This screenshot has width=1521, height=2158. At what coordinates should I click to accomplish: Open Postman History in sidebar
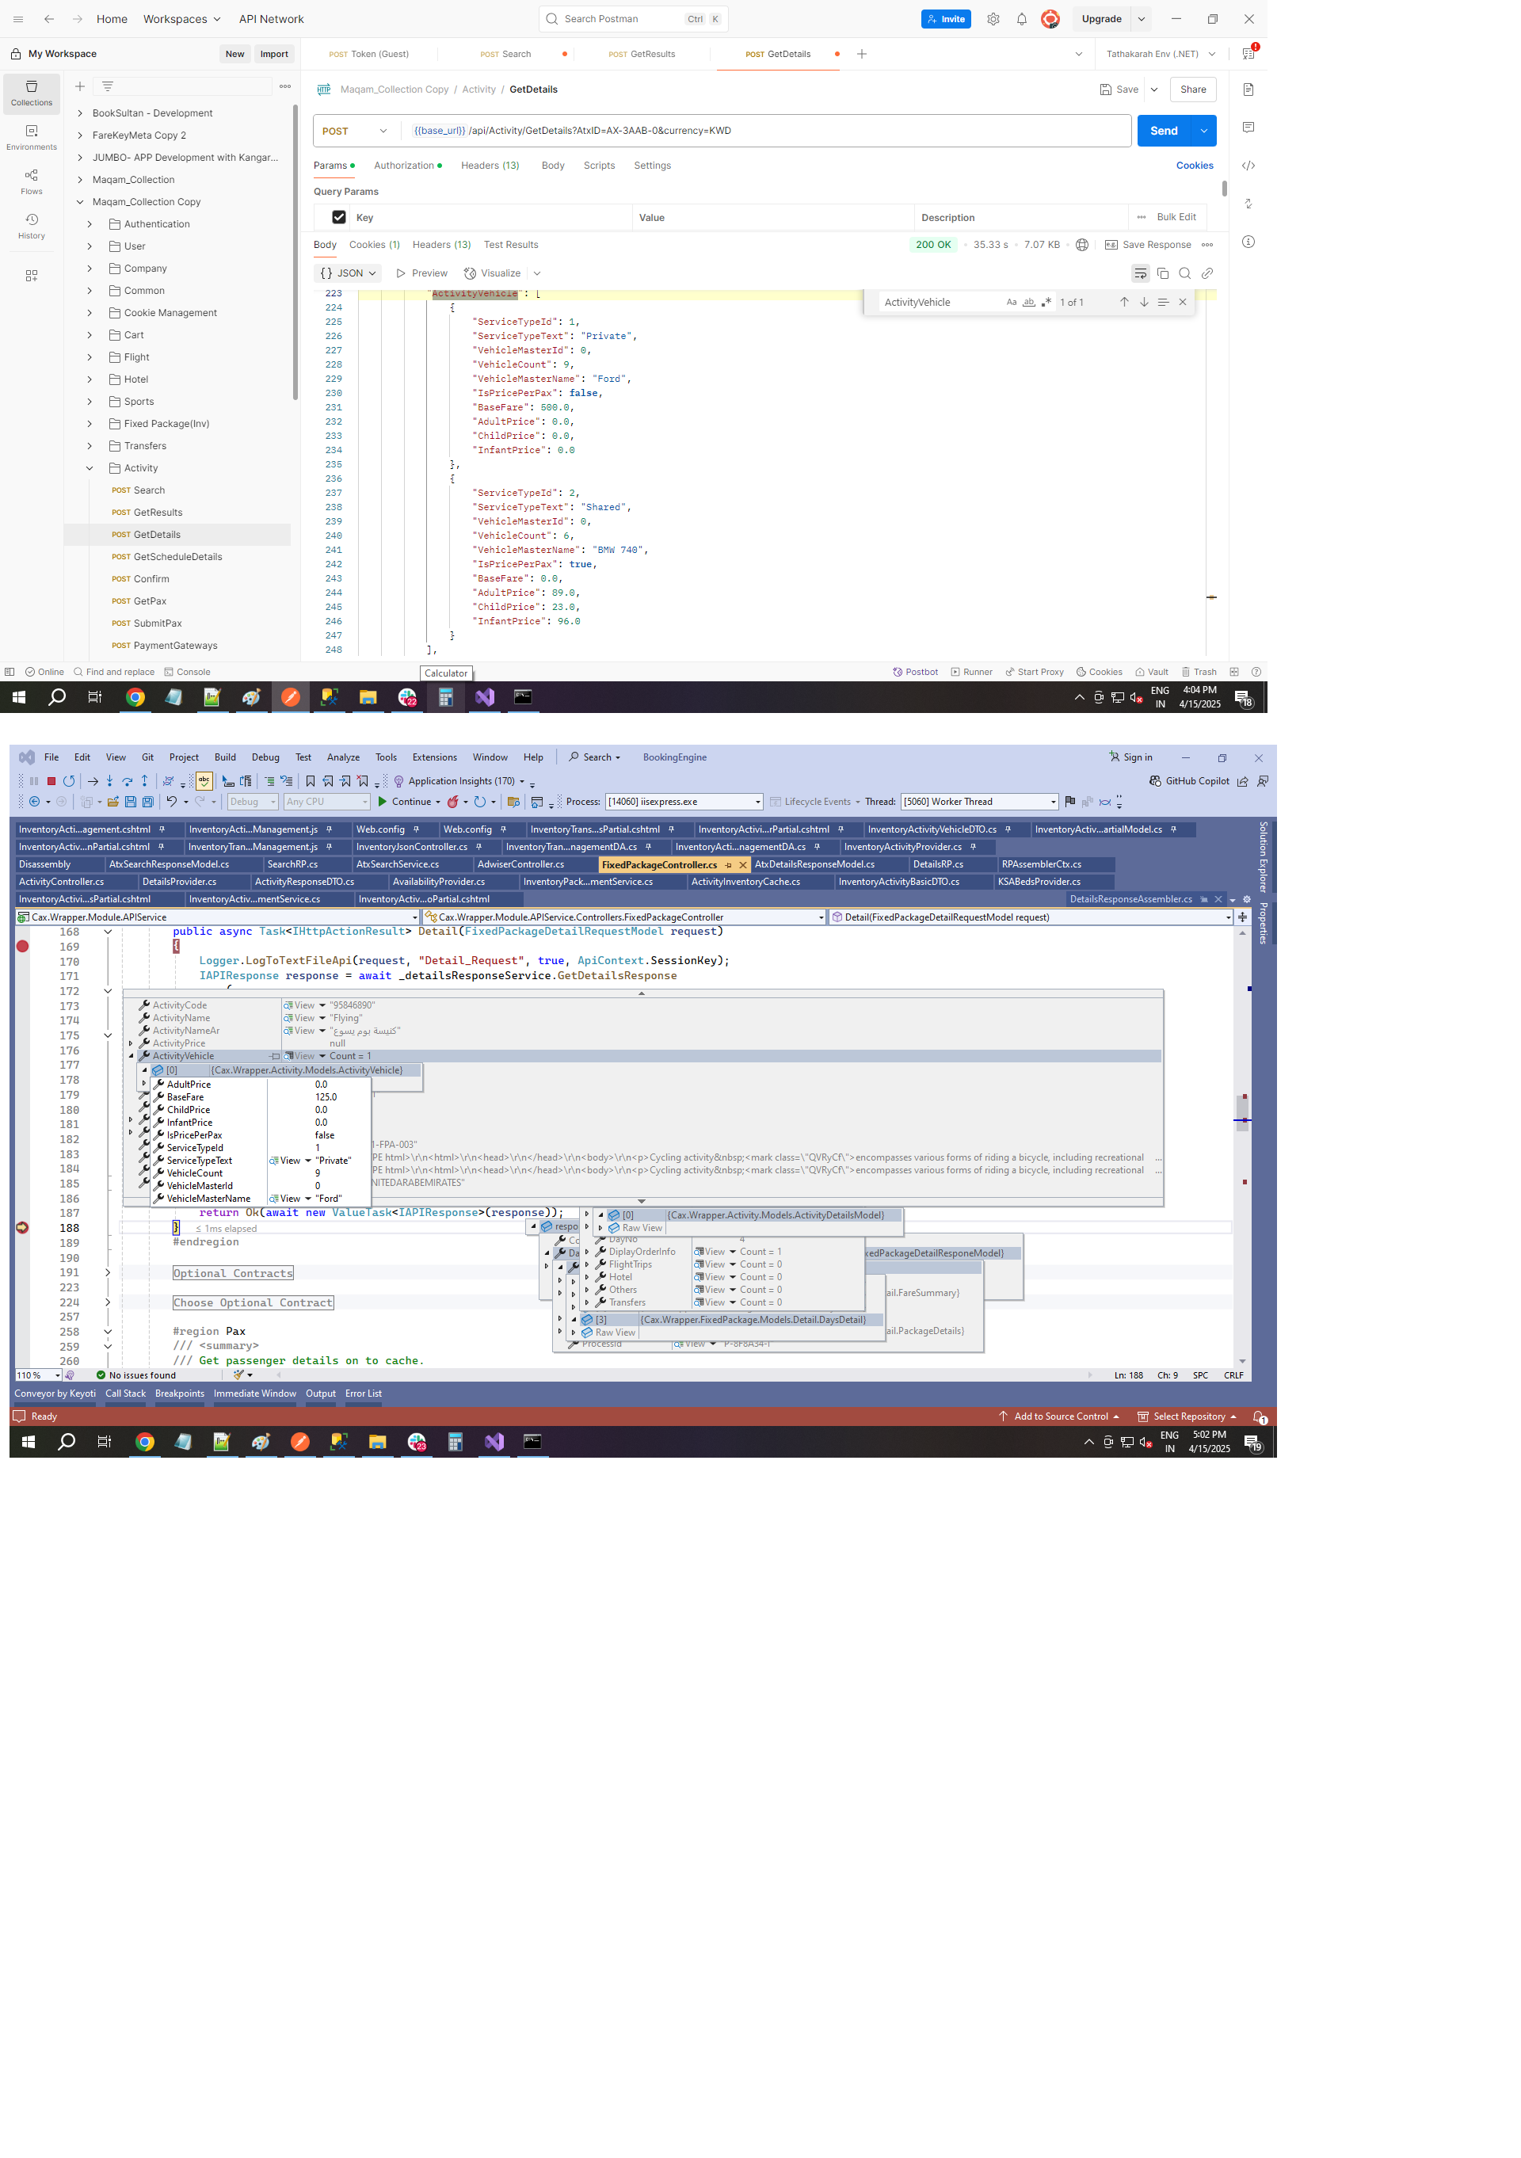coord(31,226)
